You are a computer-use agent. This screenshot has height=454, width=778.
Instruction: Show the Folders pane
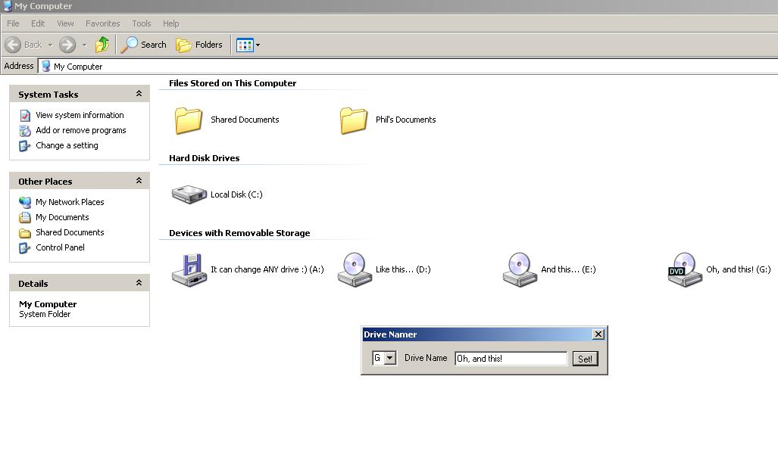pyautogui.click(x=199, y=45)
